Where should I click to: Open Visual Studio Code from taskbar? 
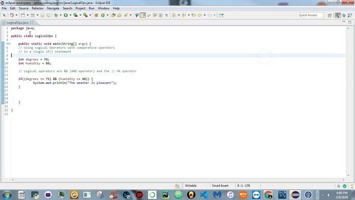coord(204,195)
